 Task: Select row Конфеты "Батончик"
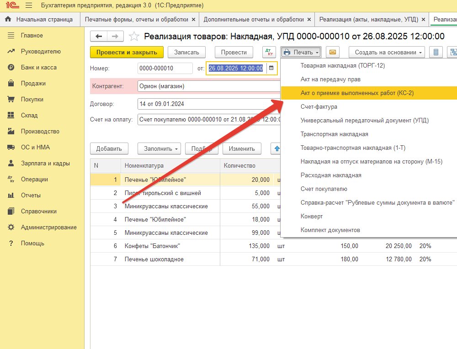click(273, 246)
